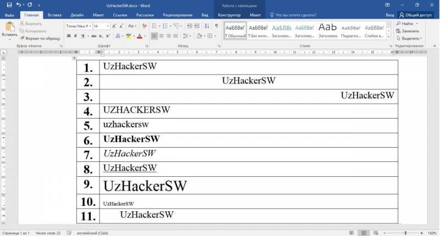
Task: Open the Paragraph dialog launcher (Абзац)
Action: click(x=219, y=46)
